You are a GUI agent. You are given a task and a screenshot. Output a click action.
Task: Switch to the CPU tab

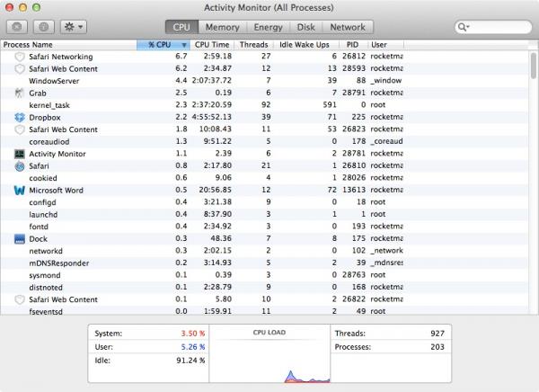coord(181,27)
